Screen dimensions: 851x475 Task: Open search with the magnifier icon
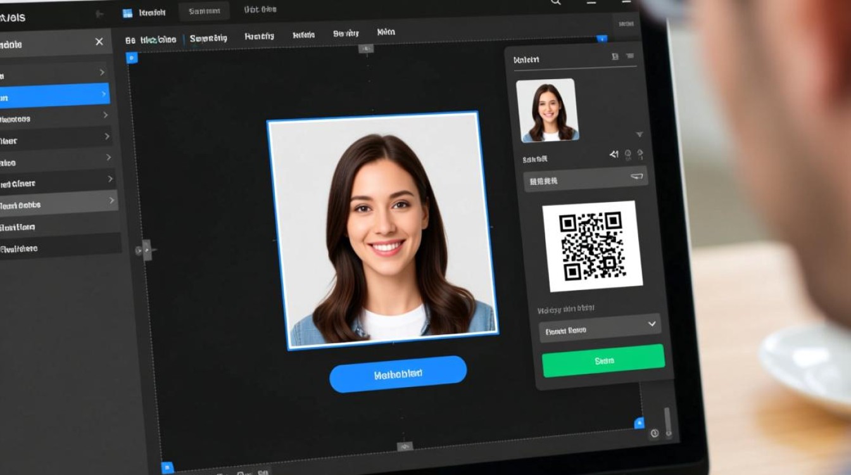[556, 3]
